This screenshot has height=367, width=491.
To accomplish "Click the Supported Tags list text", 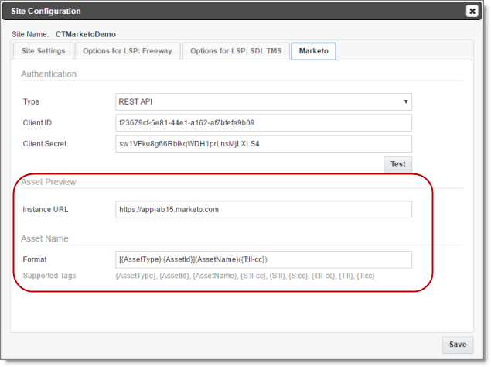I will [245, 276].
